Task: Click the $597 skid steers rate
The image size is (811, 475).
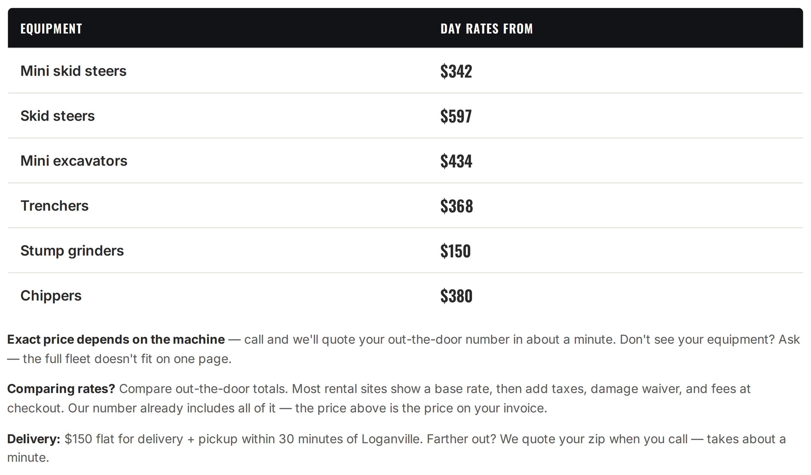Action: click(x=456, y=116)
